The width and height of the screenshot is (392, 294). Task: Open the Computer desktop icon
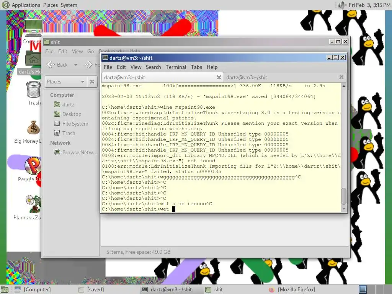tap(33, 28)
